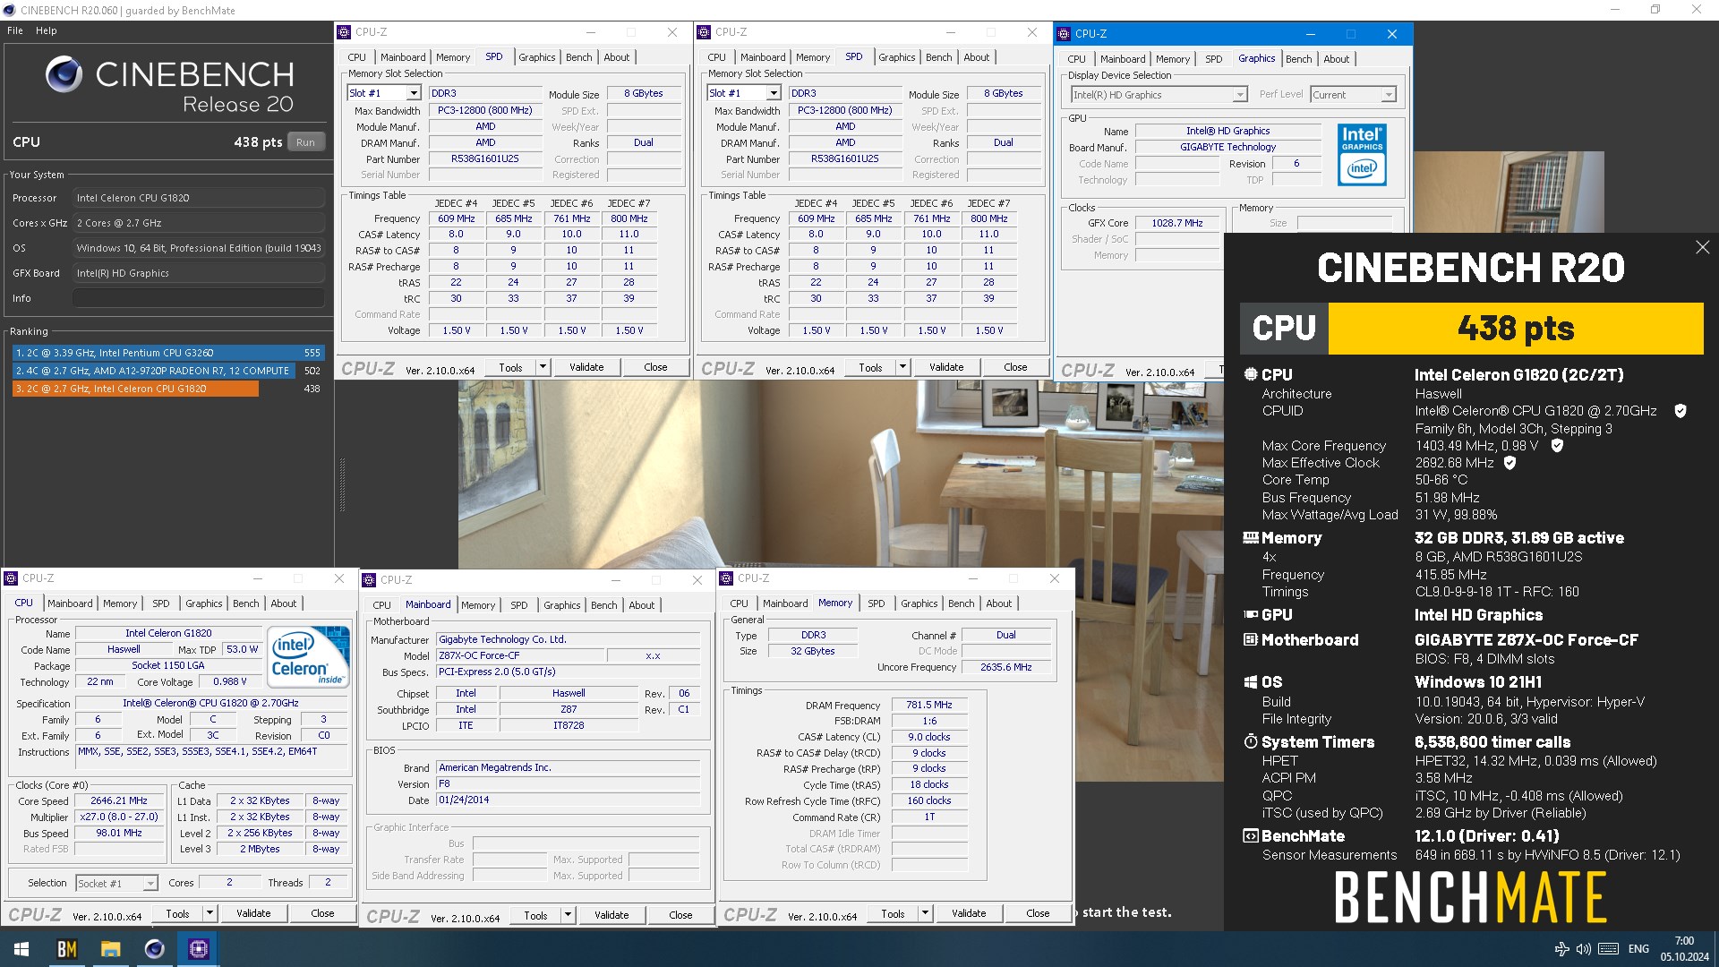The width and height of the screenshot is (1719, 967).
Task: Expand Tools arrow in Mainboard window
Action: click(568, 915)
